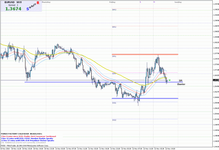This screenshot has width=219, height=150.
Task: Select the thick red resistance line
Action: 145,54
